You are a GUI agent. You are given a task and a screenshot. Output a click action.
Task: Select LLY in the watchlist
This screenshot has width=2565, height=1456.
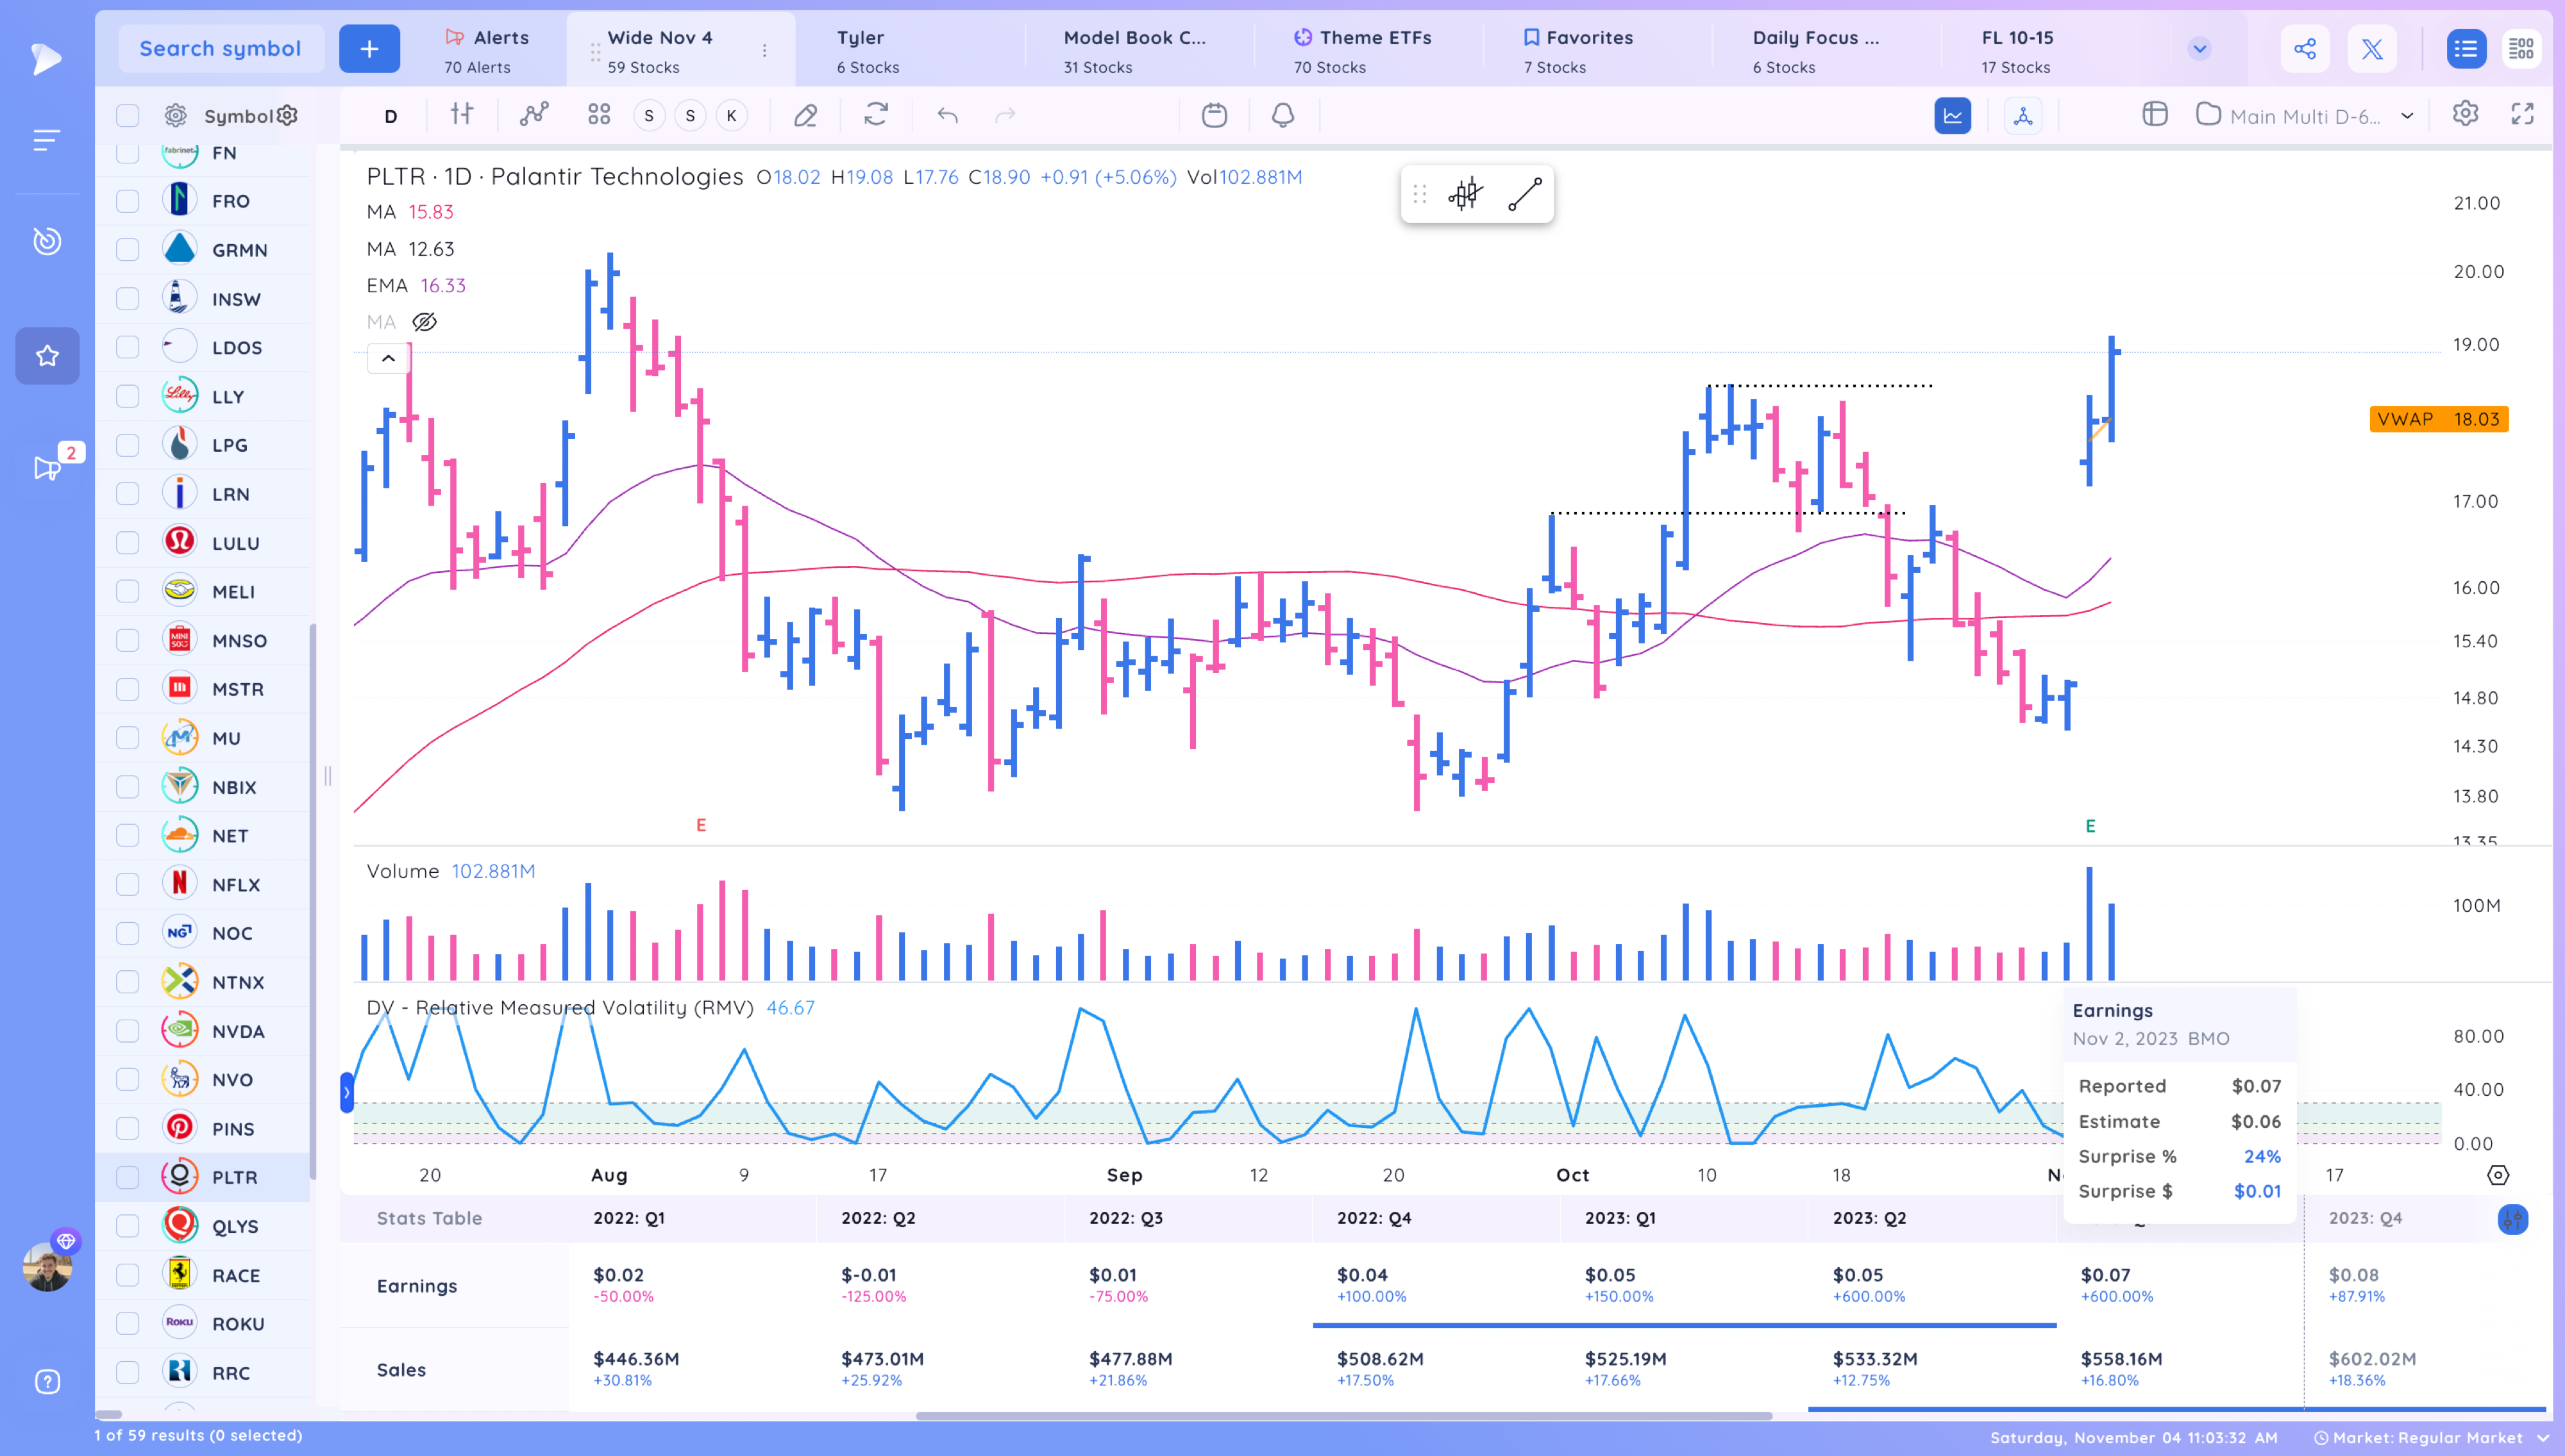227,397
